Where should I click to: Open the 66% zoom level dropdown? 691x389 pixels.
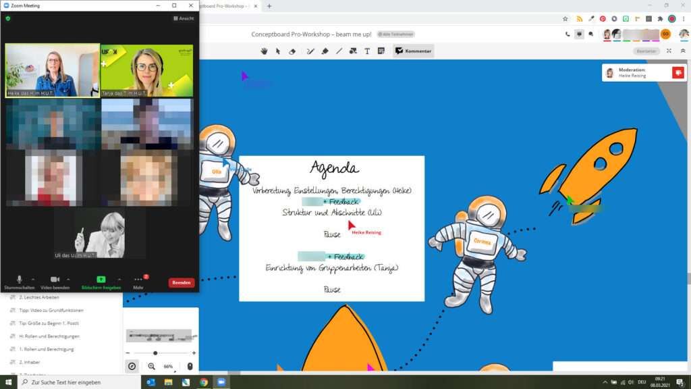pyautogui.click(x=169, y=367)
